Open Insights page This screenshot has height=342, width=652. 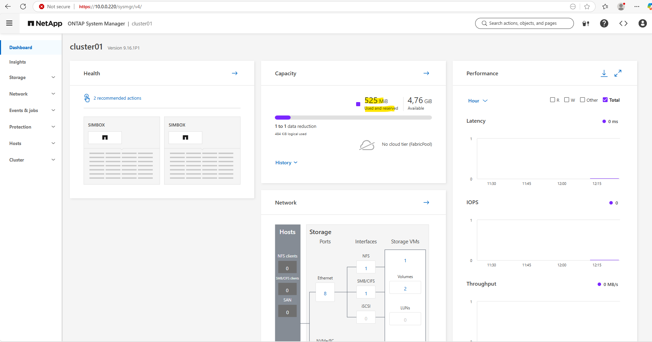[x=18, y=62]
